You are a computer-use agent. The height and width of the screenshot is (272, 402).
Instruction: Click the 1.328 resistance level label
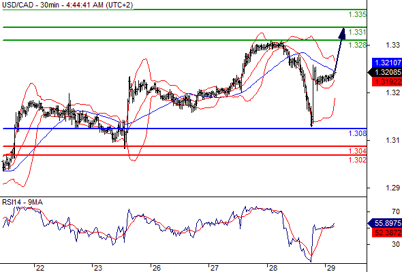pos(358,45)
